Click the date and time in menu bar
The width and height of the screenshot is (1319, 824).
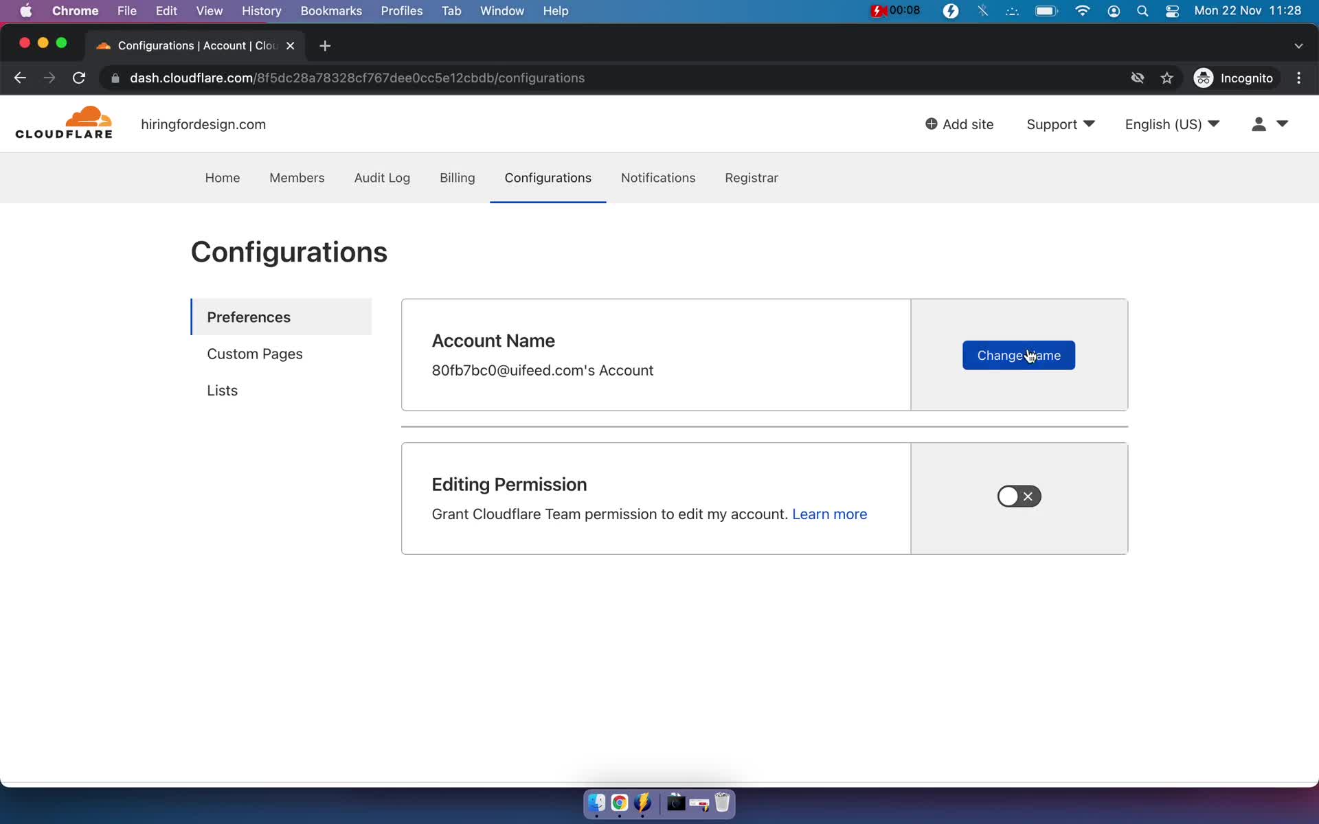[1248, 11]
